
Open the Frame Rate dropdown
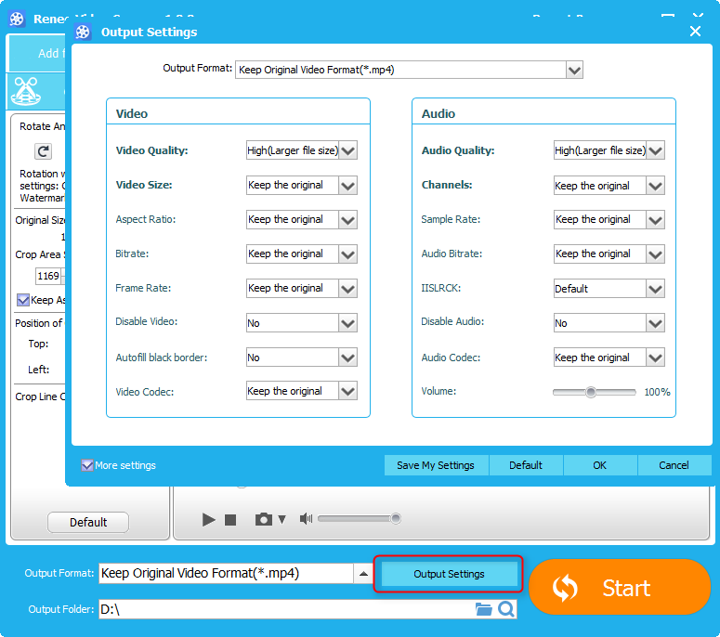348,288
